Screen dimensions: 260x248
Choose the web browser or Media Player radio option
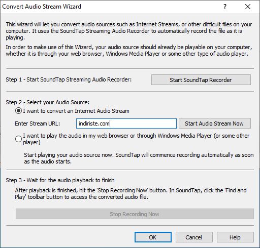coord(18,139)
